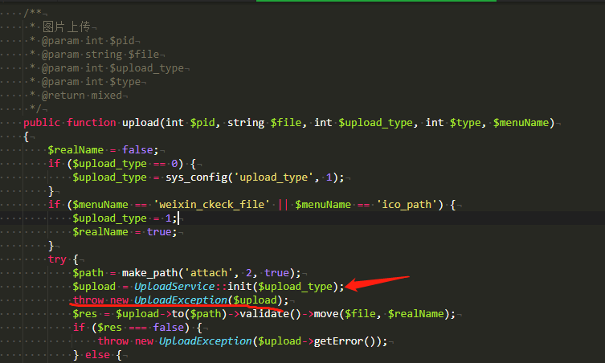The image size is (605, 363).
Task: Click the 'make_path' function call
Action: (150, 273)
